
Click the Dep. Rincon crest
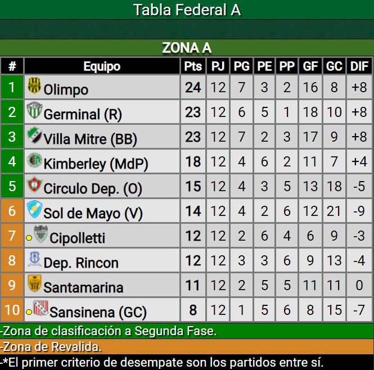[x=34, y=259]
